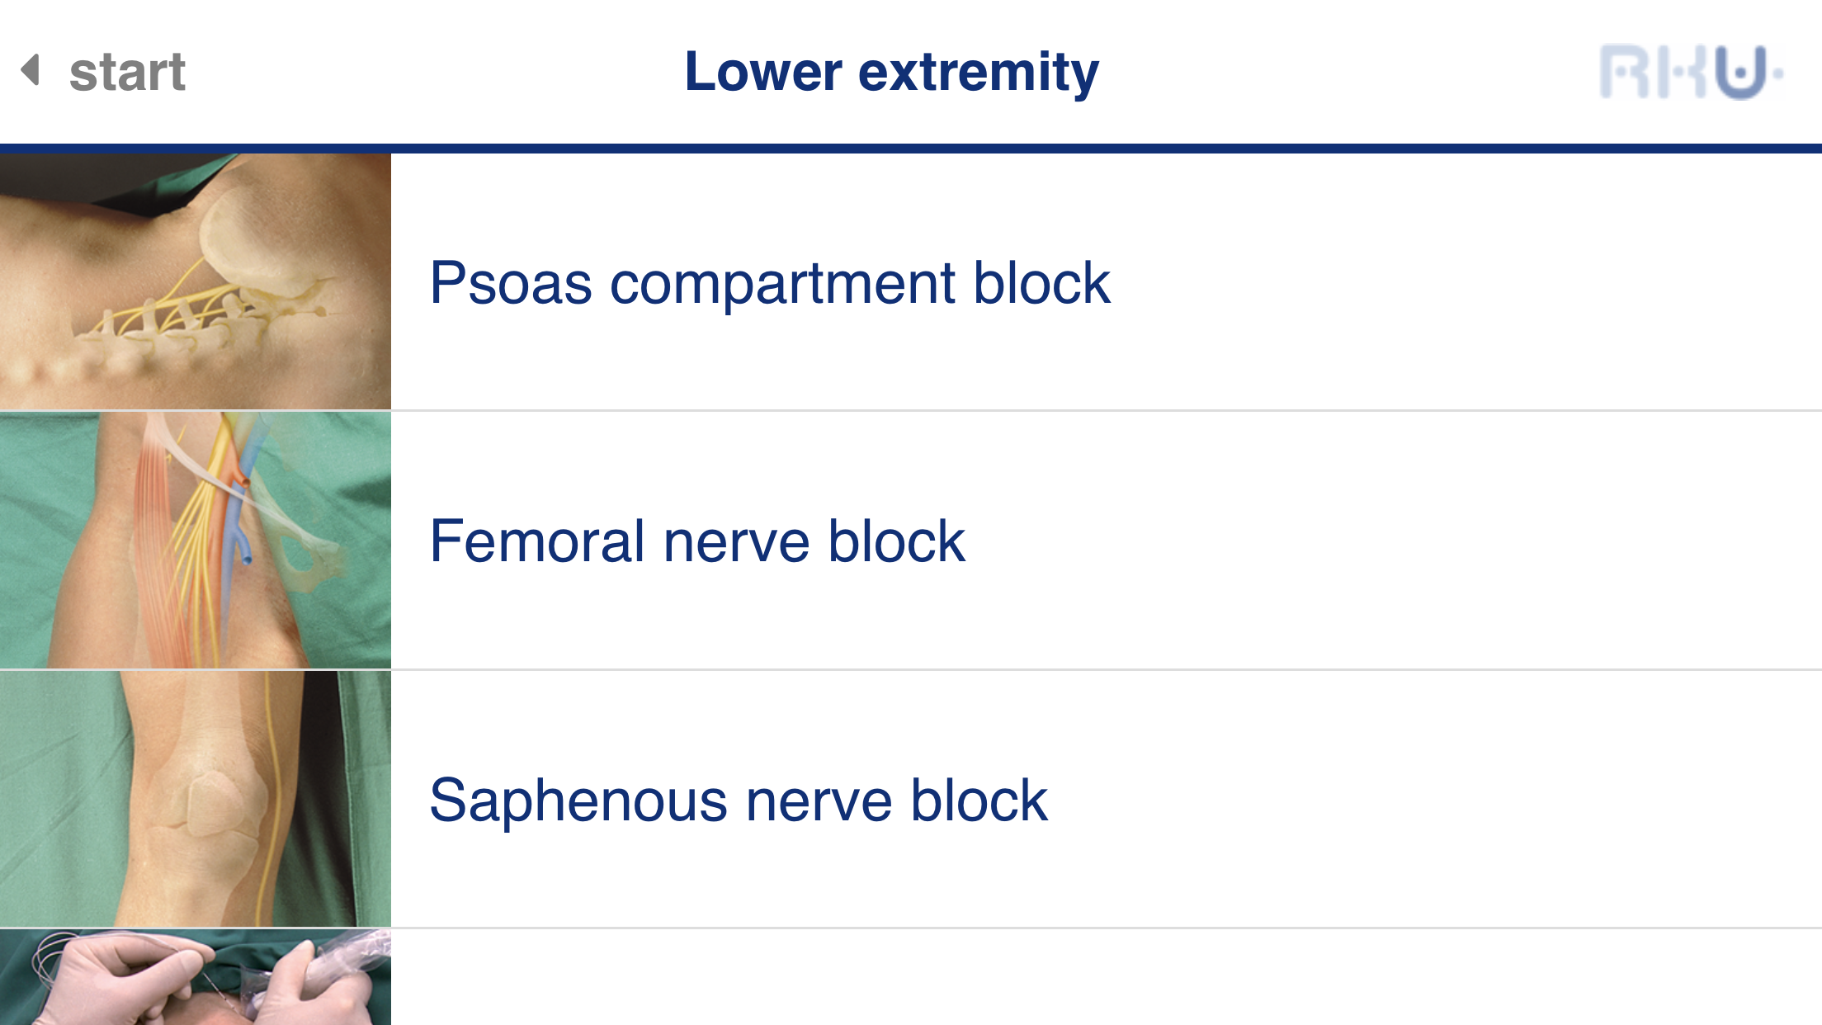This screenshot has height=1025, width=1822.
Task: Tap the back arrow beside start
Action: point(31,70)
